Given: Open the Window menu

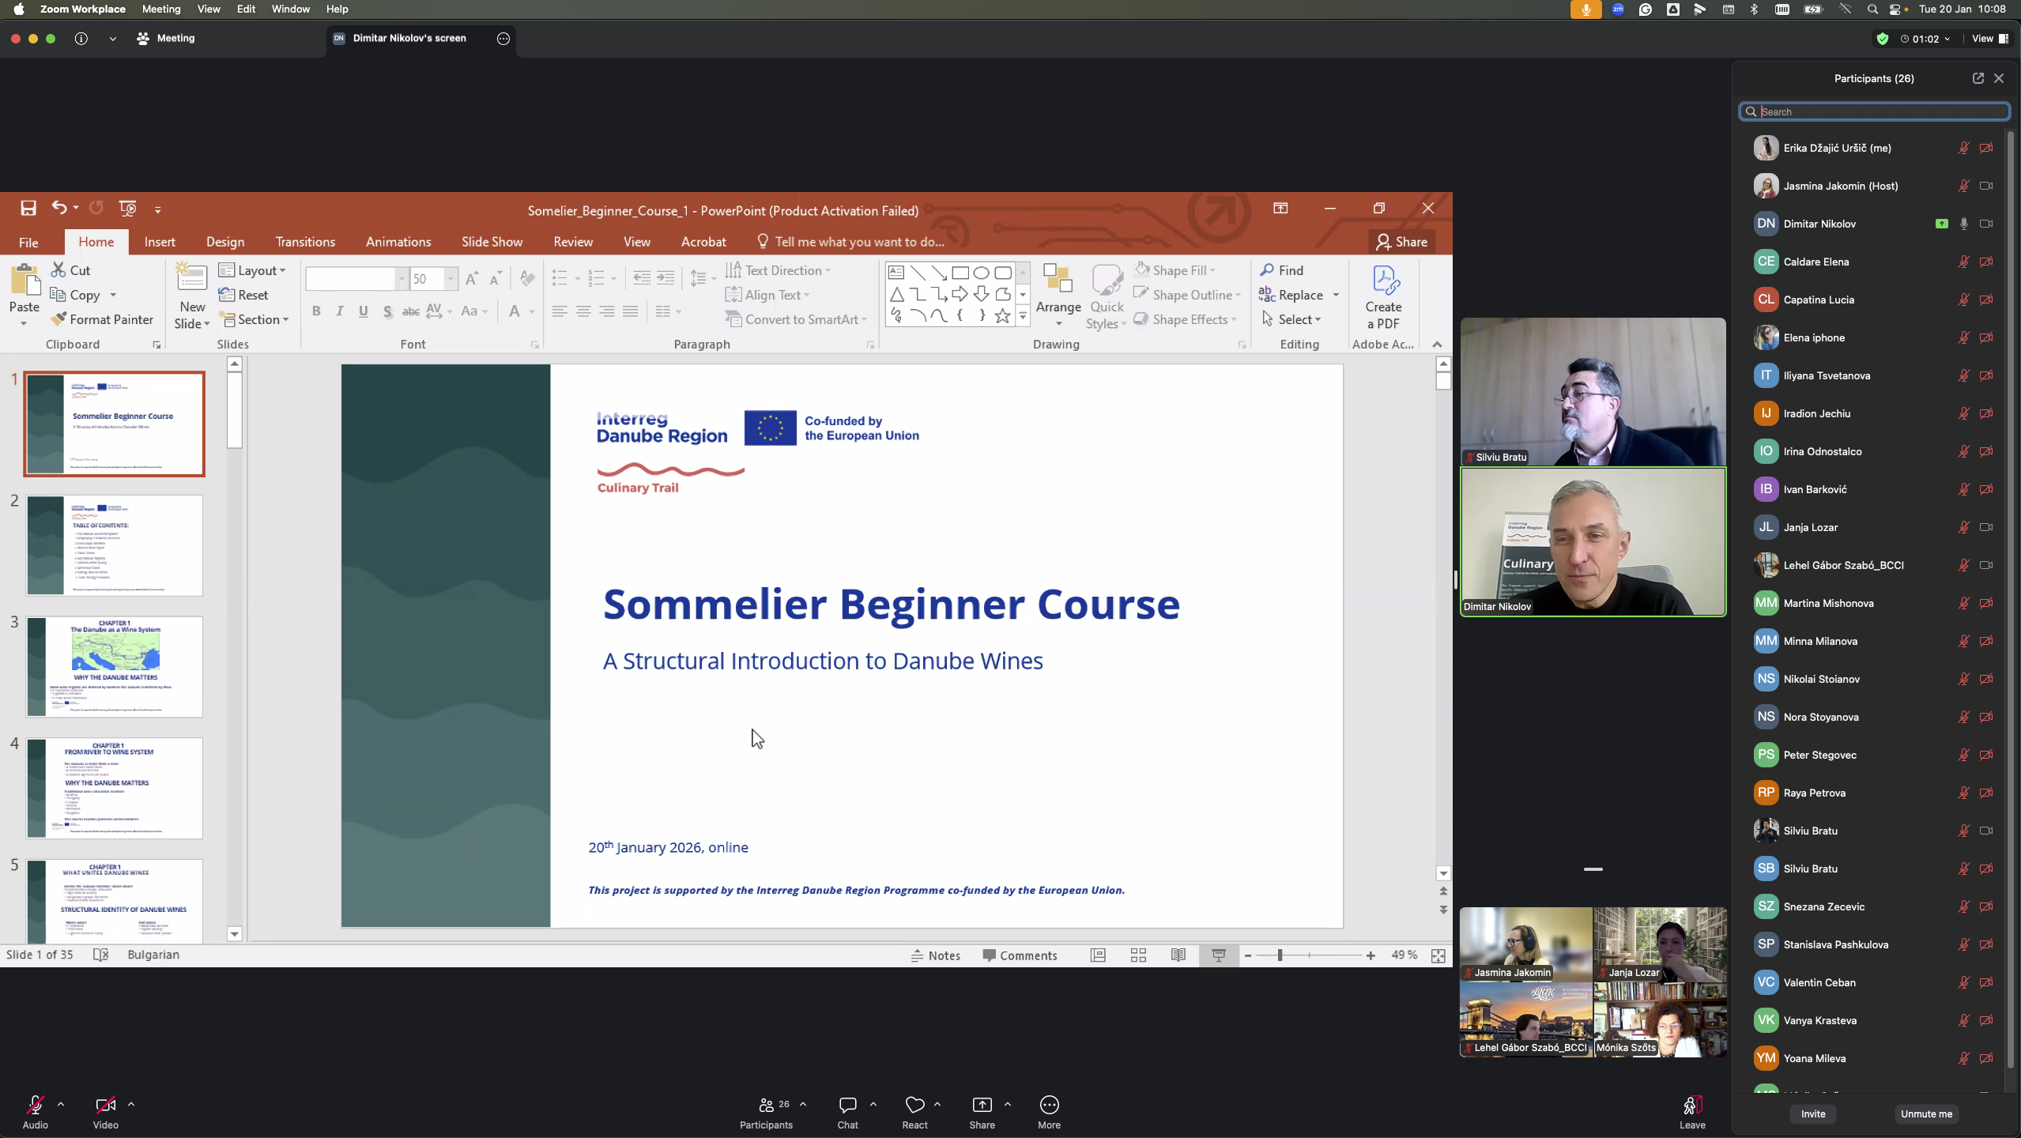Looking at the screenshot, I should point(290,9).
